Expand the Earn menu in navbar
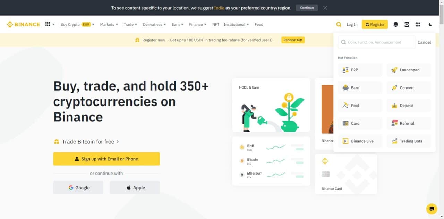 [178, 24]
